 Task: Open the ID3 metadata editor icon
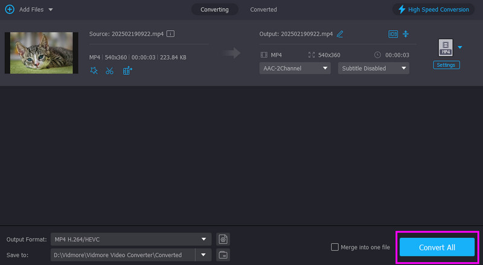393,34
